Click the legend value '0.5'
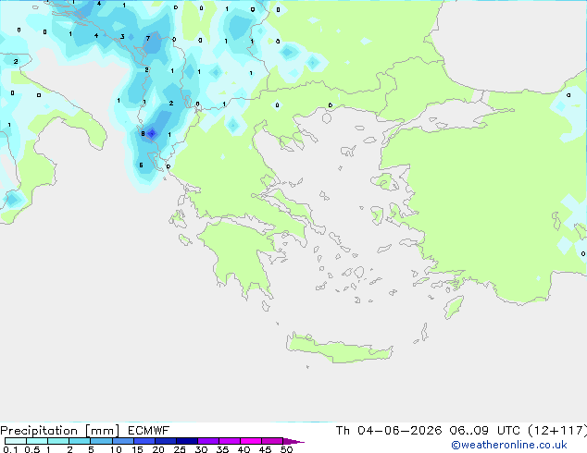Image resolution: width=587 pixels, height=453 pixels. click(x=32, y=449)
